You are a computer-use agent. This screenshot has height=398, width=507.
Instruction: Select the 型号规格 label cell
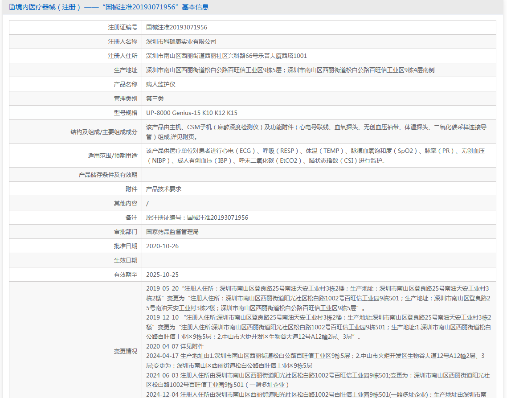[x=75, y=113]
